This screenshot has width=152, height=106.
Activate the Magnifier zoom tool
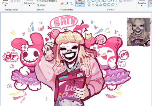pyautogui.click(x=71, y=4)
